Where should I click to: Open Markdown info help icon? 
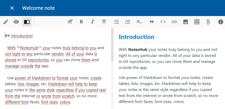click(221, 22)
